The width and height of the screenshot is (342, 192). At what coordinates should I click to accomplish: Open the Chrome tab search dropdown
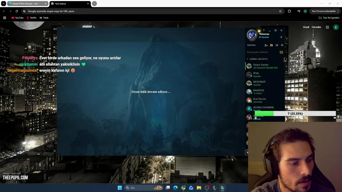[x=3, y=4]
